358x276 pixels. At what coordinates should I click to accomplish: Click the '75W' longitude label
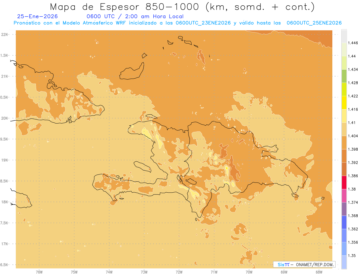tap(74, 272)
